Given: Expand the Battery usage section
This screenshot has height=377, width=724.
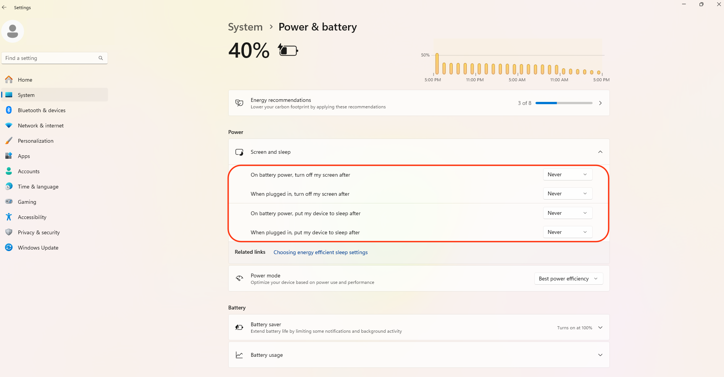Looking at the screenshot, I should coord(600,355).
